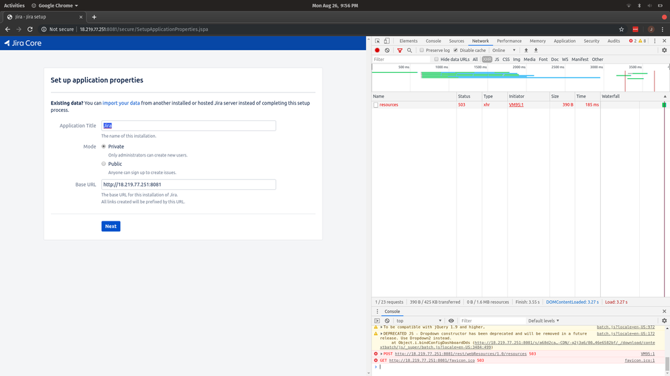Image resolution: width=670 pixels, height=376 pixels.
Task: Close the console drawer
Action: pyautogui.click(x=665, y=311)
